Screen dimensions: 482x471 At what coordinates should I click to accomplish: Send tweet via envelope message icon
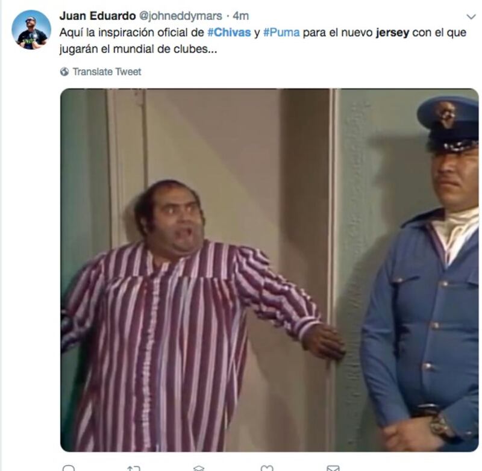(333, 468)
